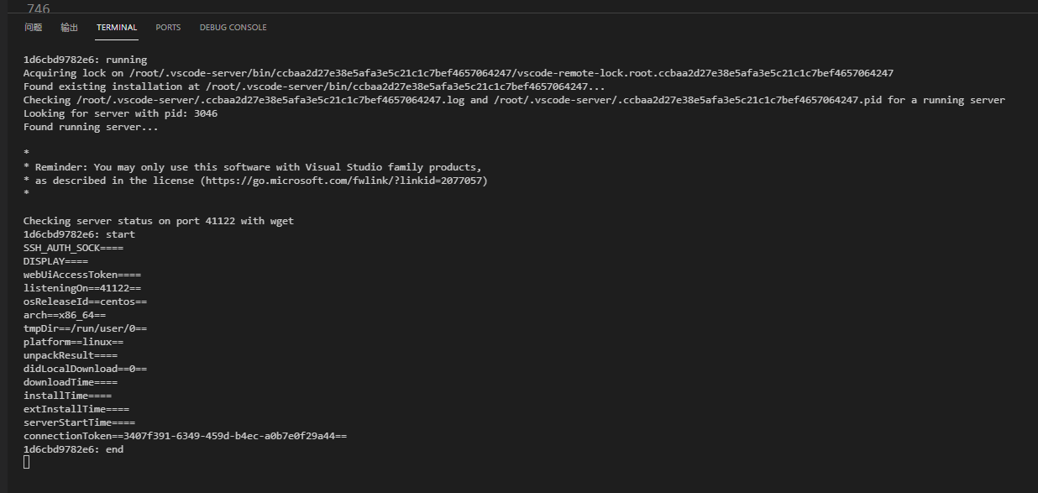Select the osReleaseId centos line
Screen dimensions: 1038x493
(86, 301)
